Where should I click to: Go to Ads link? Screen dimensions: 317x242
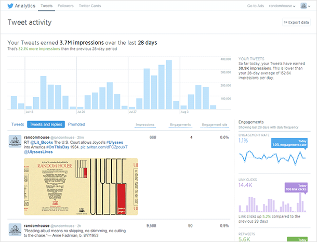pyautogui.click(x=255, y=6)
